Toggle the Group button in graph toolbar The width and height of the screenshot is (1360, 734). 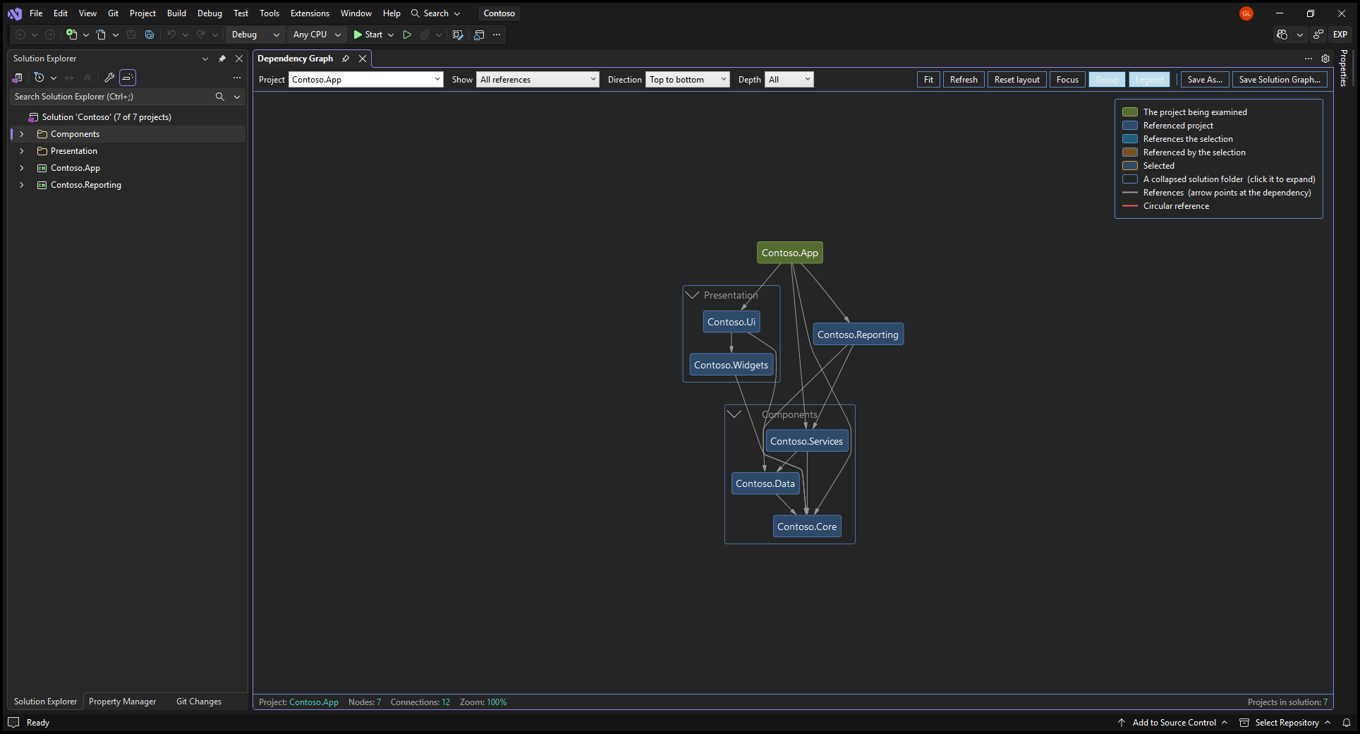(x=1107, y=80)
